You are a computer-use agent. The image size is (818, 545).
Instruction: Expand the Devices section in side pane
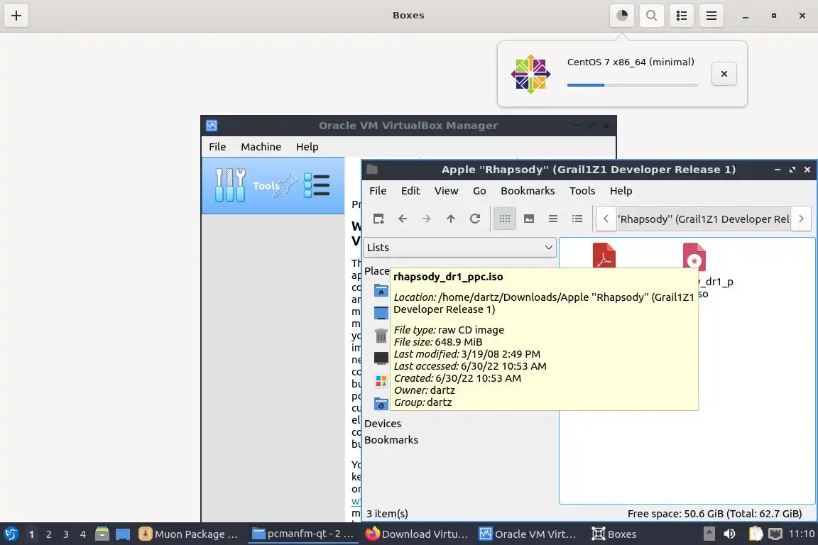tap(383, 424)
